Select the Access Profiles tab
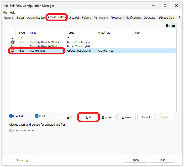This screenshot has width=184, height=167. pos(57,17)
